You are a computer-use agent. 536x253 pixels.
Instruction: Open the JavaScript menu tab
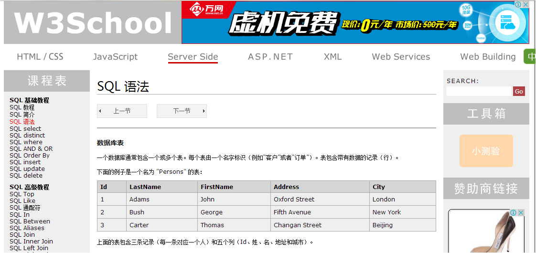(115, 57)
